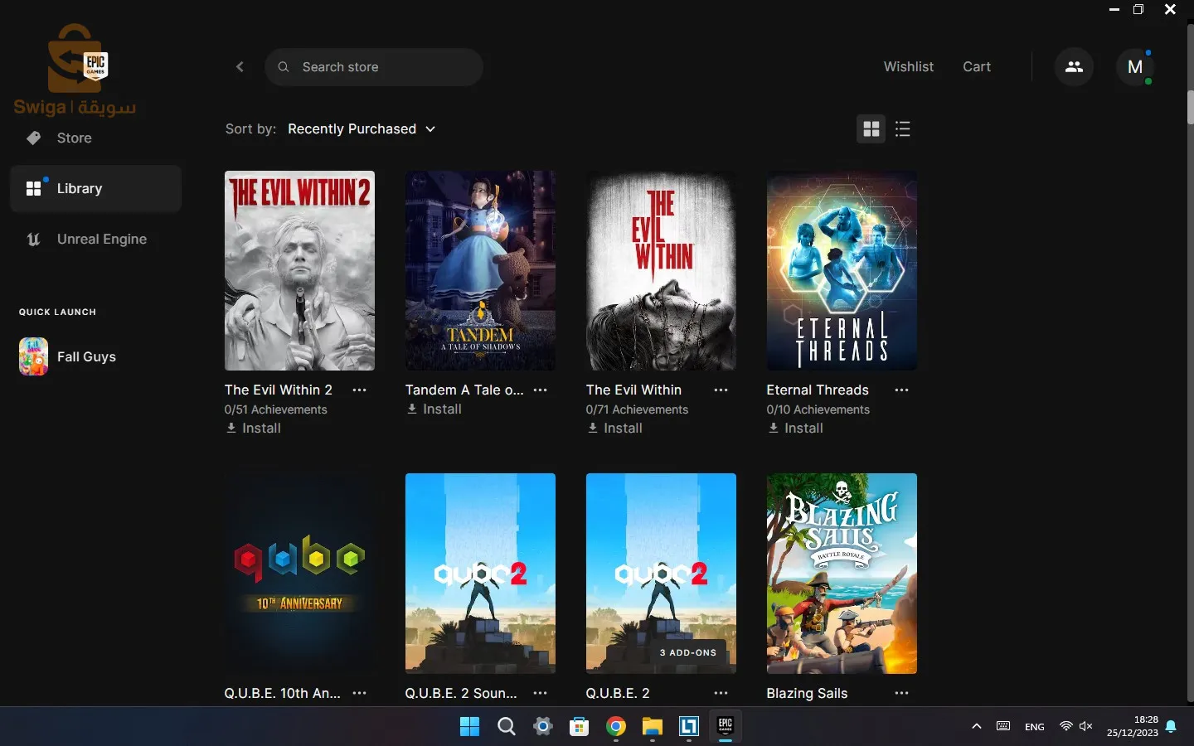Open the Wishlist link

908,67
